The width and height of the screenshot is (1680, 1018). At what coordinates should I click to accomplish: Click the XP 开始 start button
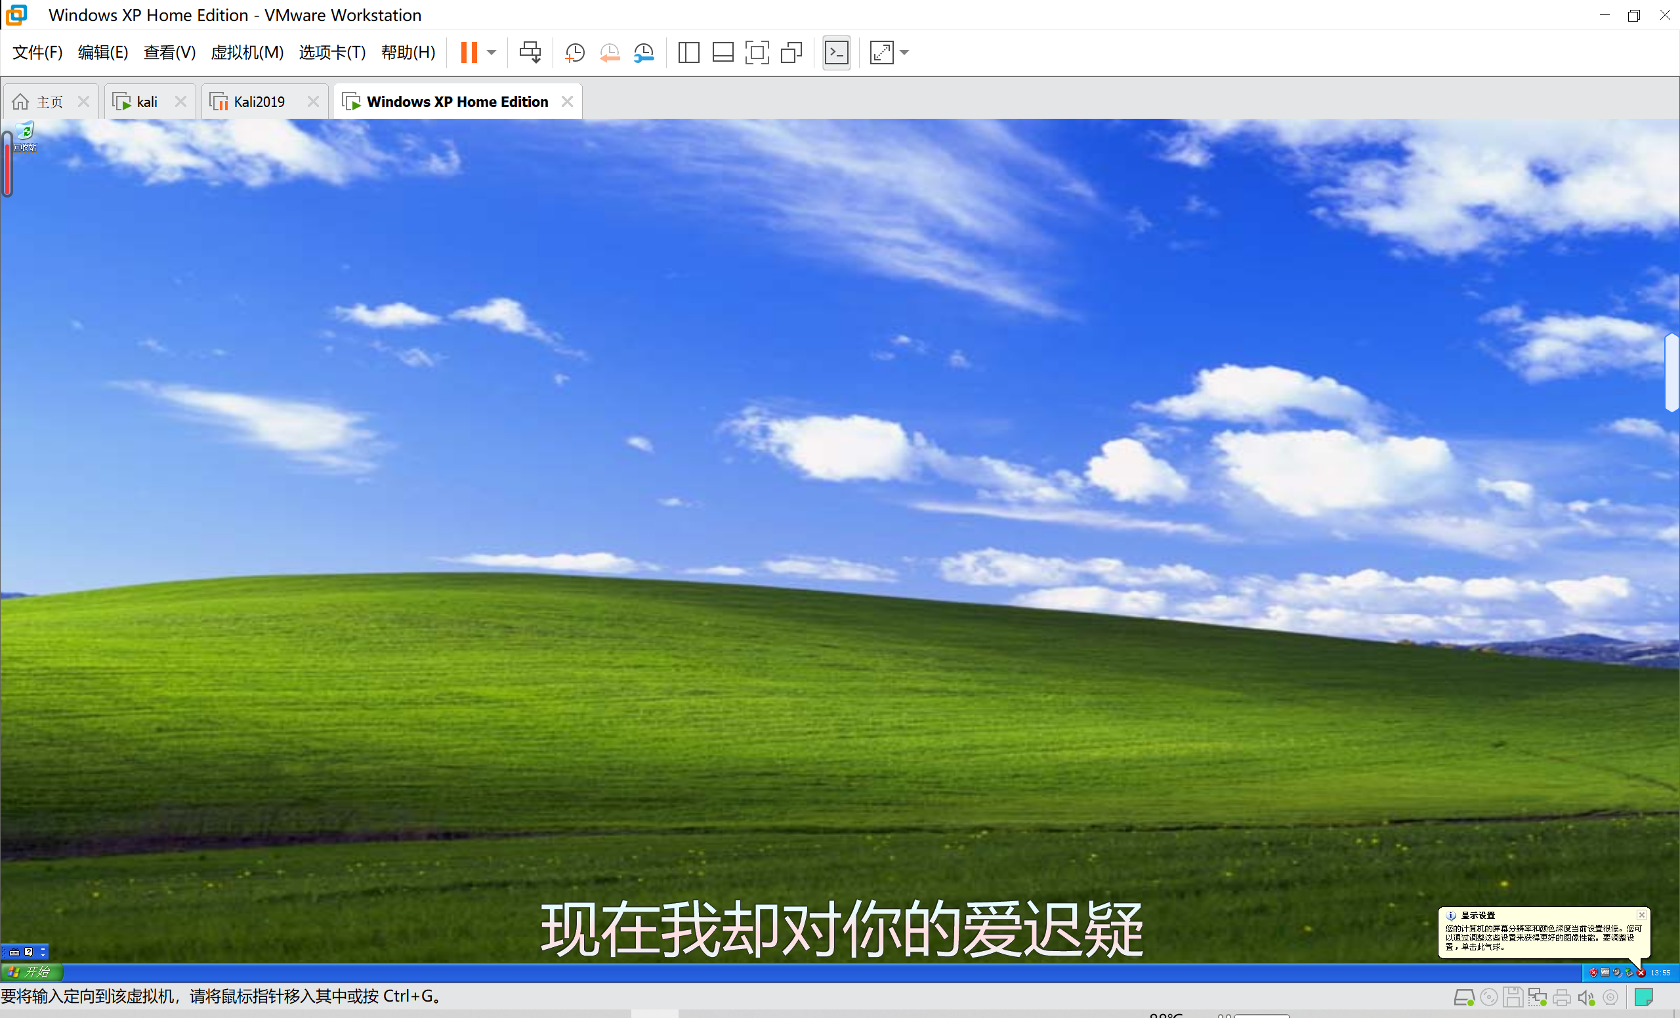[31, 971]
